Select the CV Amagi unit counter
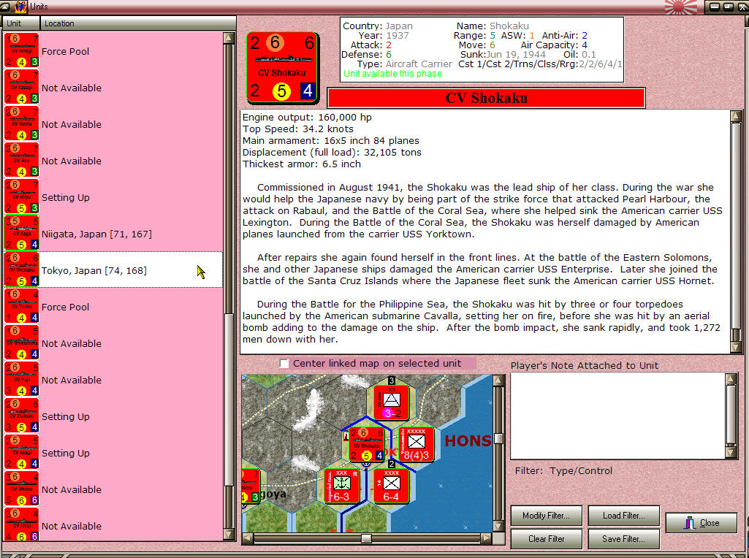 pyautogui.click(x=21, y=50)
